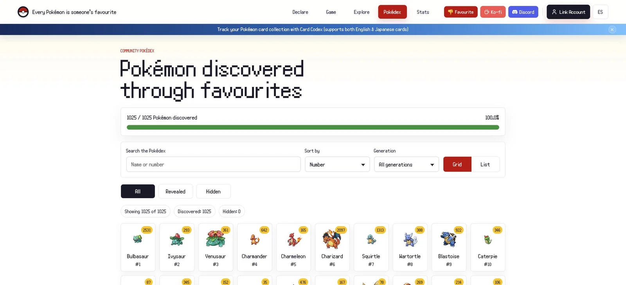Open the Ko-fi link
This screenshot has width=626, height=285.
pyautogui.click(x=493, y=12)
